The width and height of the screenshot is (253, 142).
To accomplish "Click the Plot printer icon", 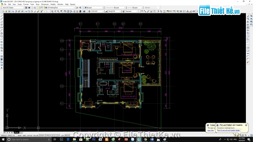I will tap(13, 11).
